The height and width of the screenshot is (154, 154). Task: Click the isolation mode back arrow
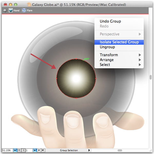(x=5, y=11)
